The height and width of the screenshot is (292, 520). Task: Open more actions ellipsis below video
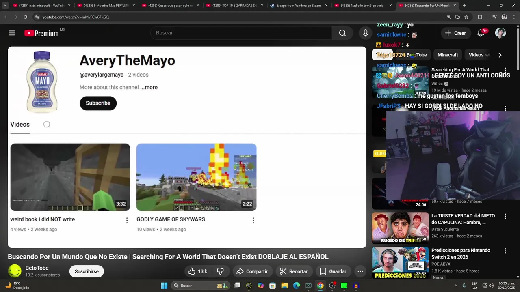coord(360,271)
